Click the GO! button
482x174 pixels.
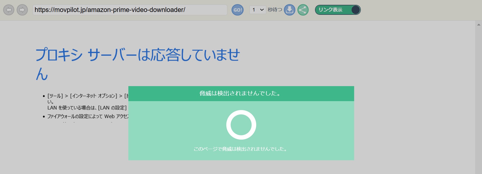(238, 10)
